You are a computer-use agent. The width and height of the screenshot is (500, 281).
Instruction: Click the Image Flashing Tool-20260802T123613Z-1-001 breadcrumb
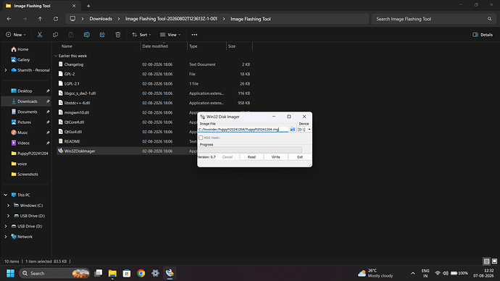(171, 19)
